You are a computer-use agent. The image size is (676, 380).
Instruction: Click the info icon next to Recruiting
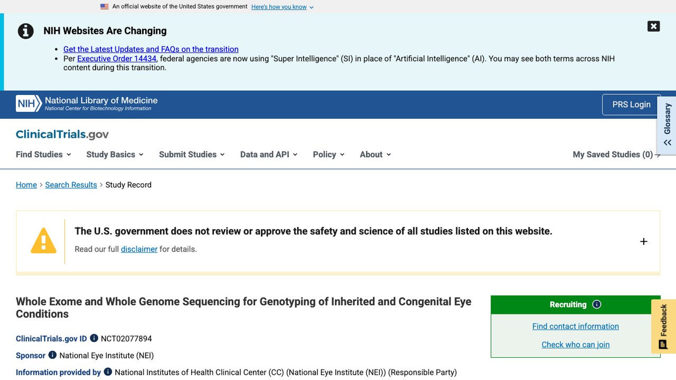[597, 305]
